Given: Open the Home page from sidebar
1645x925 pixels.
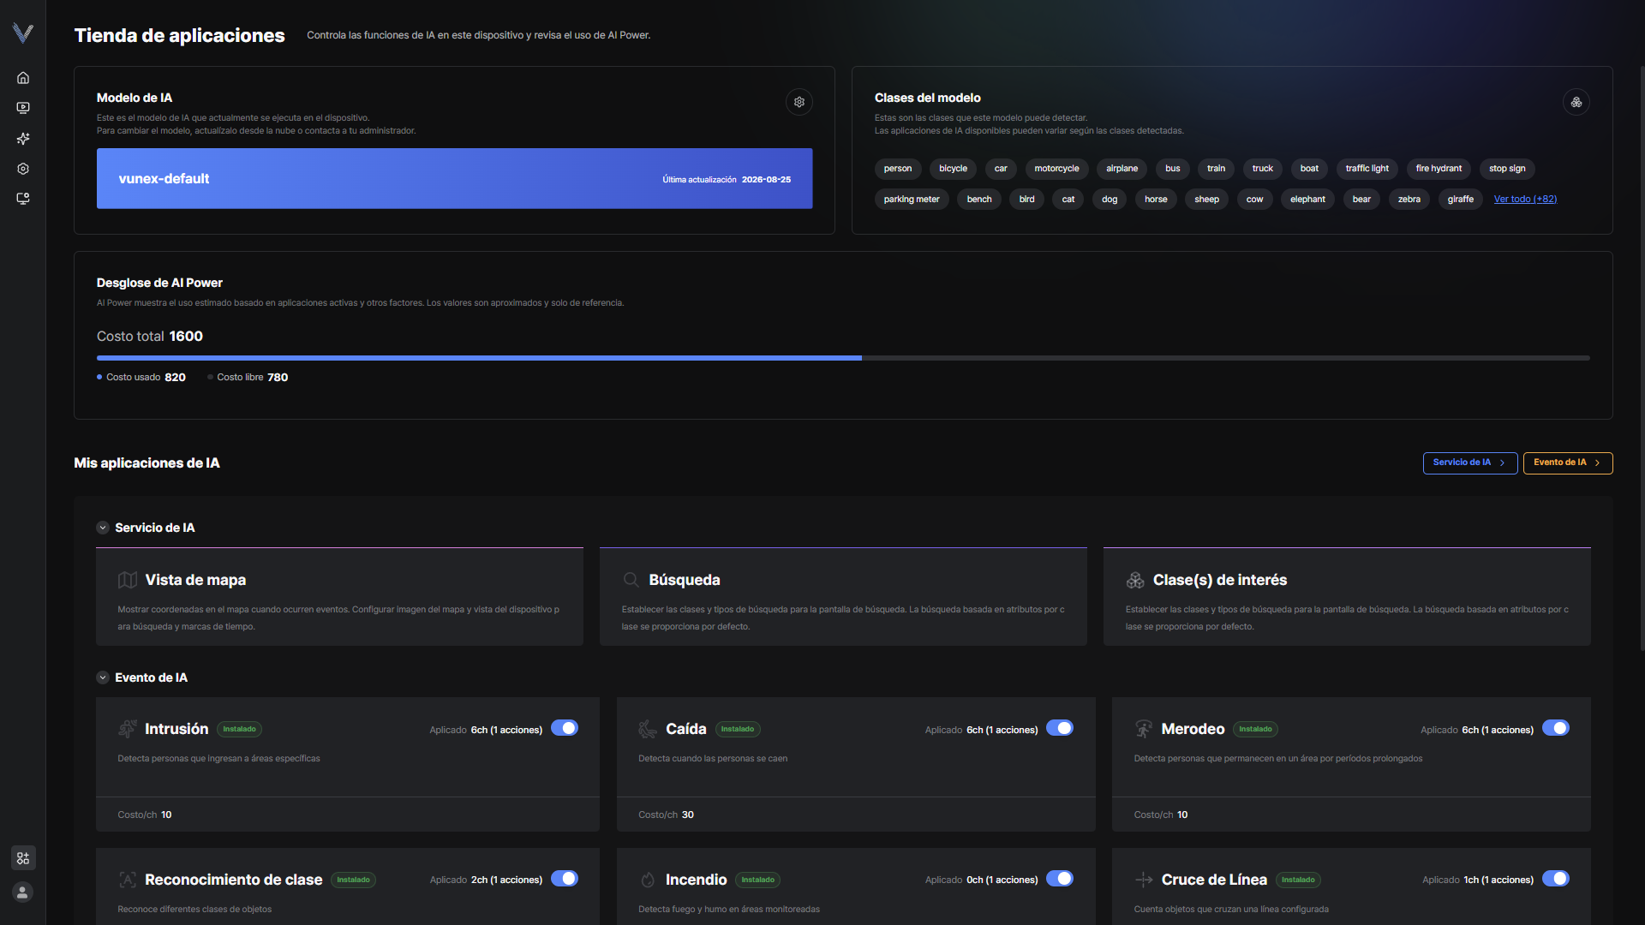Looking at the screenshot, I should pos(23,78).
